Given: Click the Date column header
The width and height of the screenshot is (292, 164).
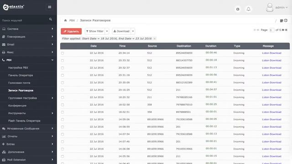Looking at the screenshot, I should [x=94, y=46].
